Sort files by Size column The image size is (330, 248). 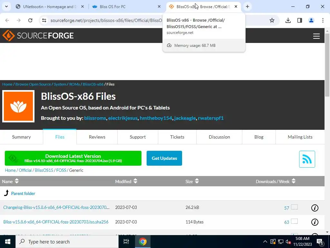[192, 181]
